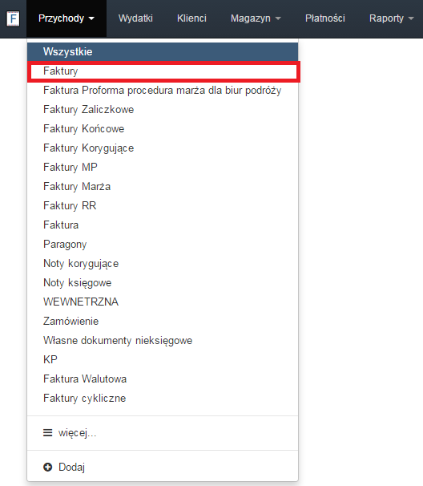Open Faktury RR list
The width and height of the screenshot is (423, 486).
[x=163, y=205]
